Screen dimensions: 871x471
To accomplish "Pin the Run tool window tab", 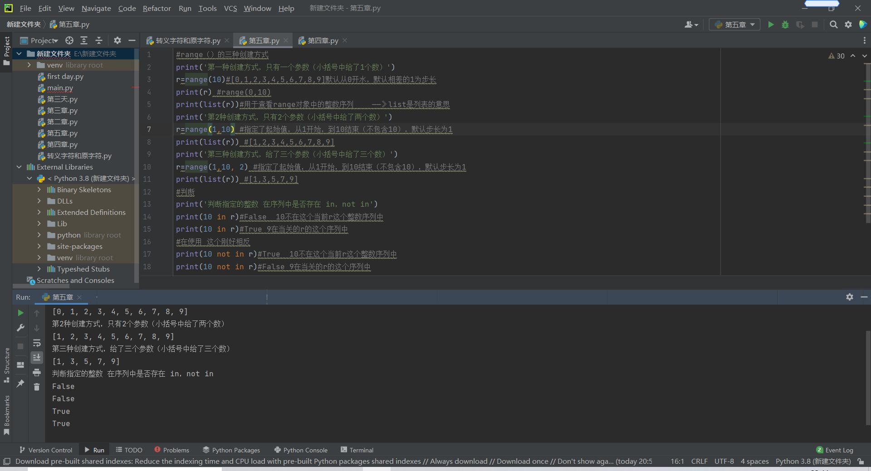I will click(x=20, y=384).
